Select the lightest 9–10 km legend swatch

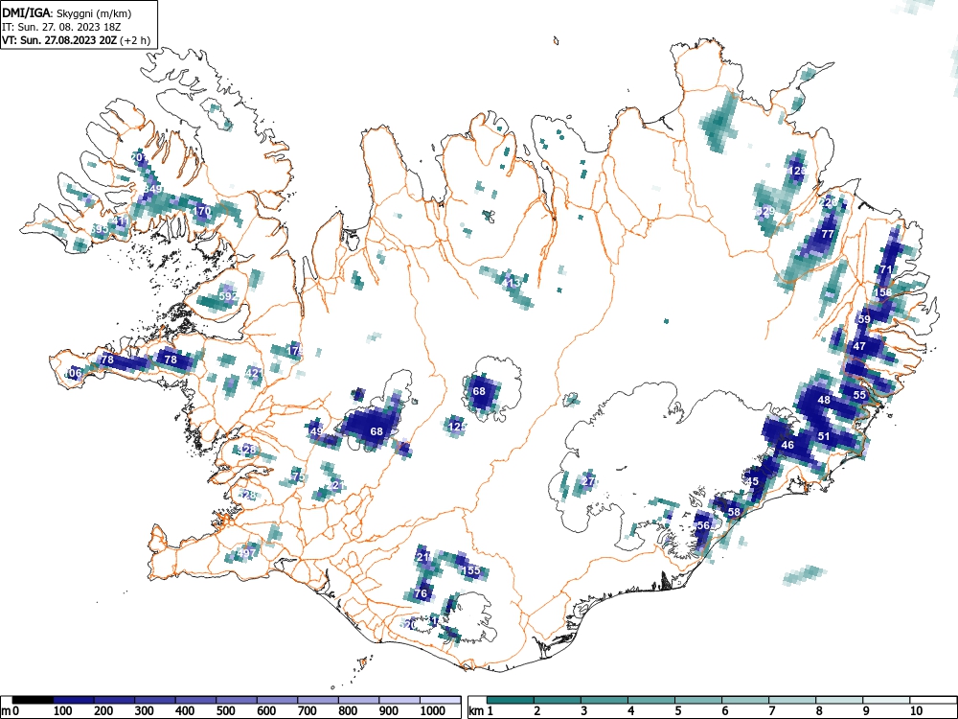click(886, 700)
